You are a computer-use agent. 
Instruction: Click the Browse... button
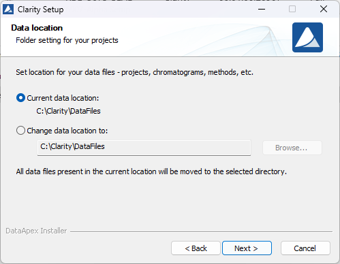pos(292,148)
